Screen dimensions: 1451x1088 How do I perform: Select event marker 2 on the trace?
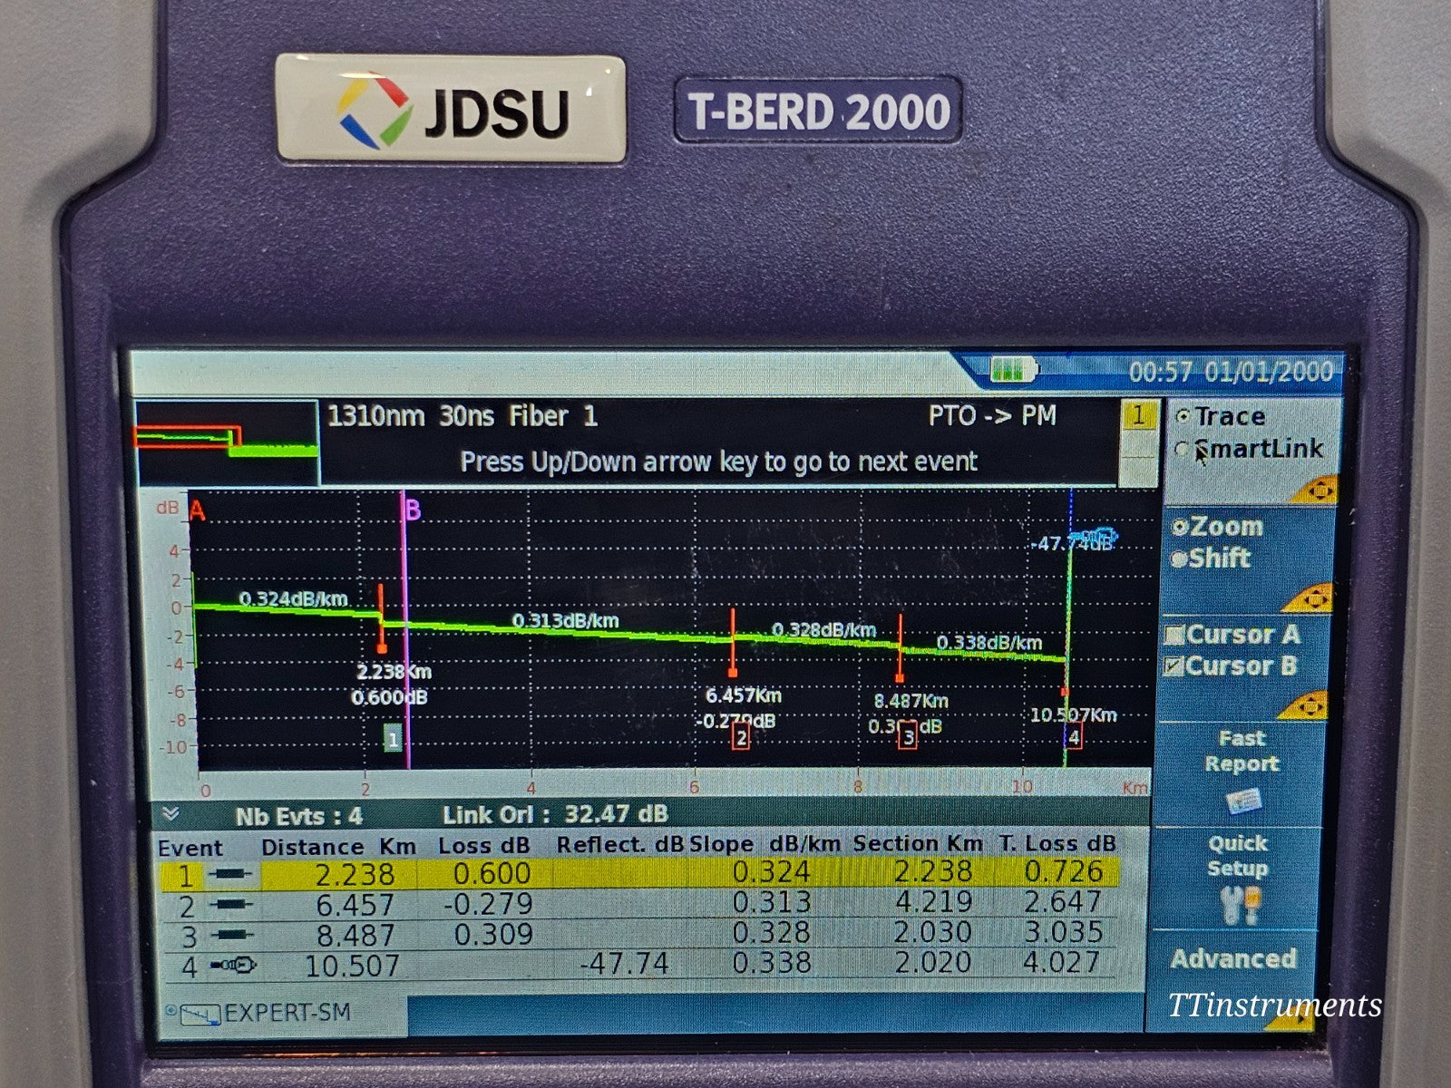point(742,738)
